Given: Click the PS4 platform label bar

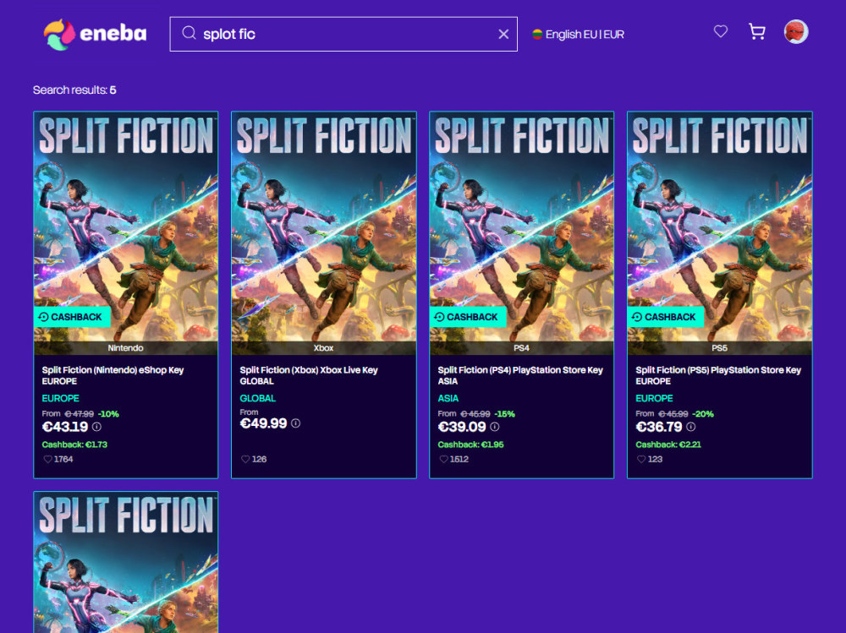Looking at the screenshot, I should point(521,348).
